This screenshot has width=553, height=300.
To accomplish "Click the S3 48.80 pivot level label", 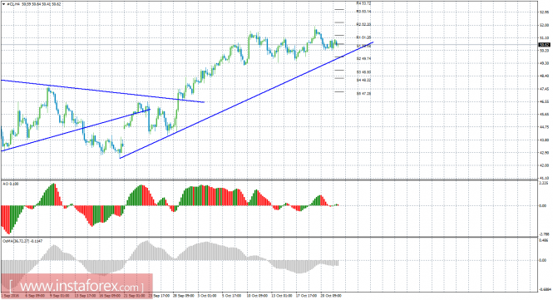I will click(x=363, y=72).
